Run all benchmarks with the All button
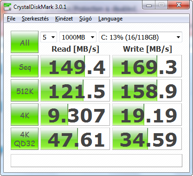The height and width of the screenshot is (176, 193). pos(25,42)
